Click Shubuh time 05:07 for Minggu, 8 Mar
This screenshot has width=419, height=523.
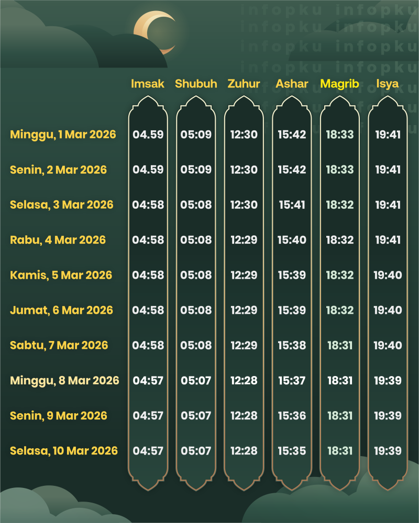tap(196, 381)
